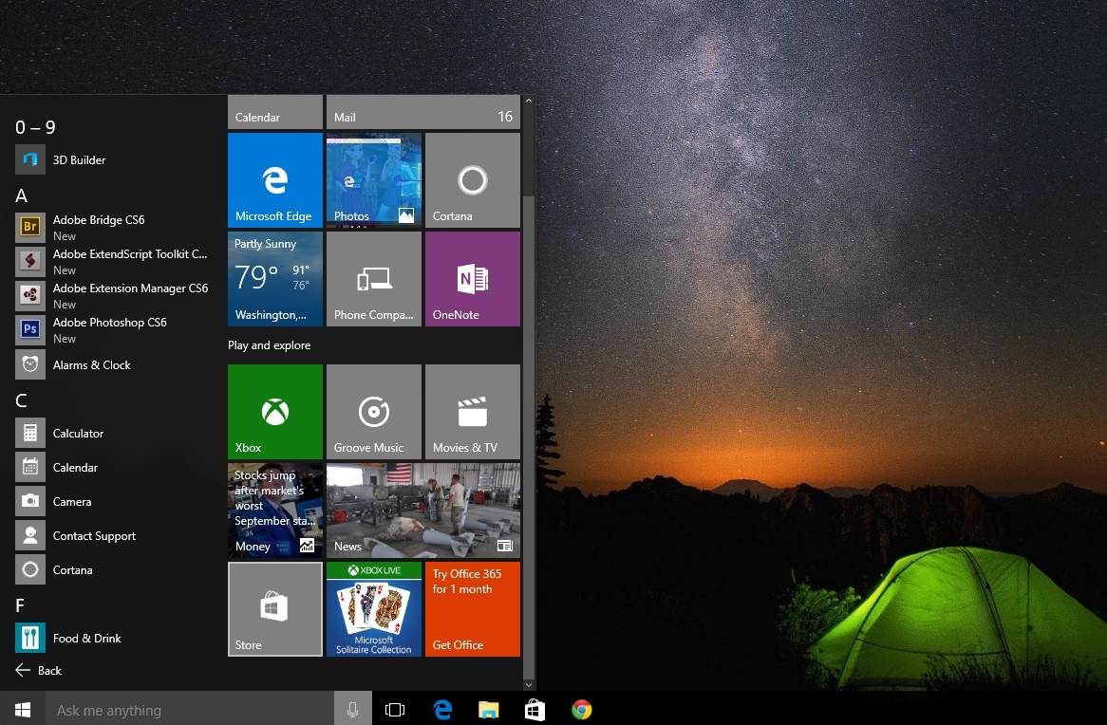The height and width of the screenshot is (725, 1107).
Task: Open 3D Builder from the app list
Action: pos(113,159)
